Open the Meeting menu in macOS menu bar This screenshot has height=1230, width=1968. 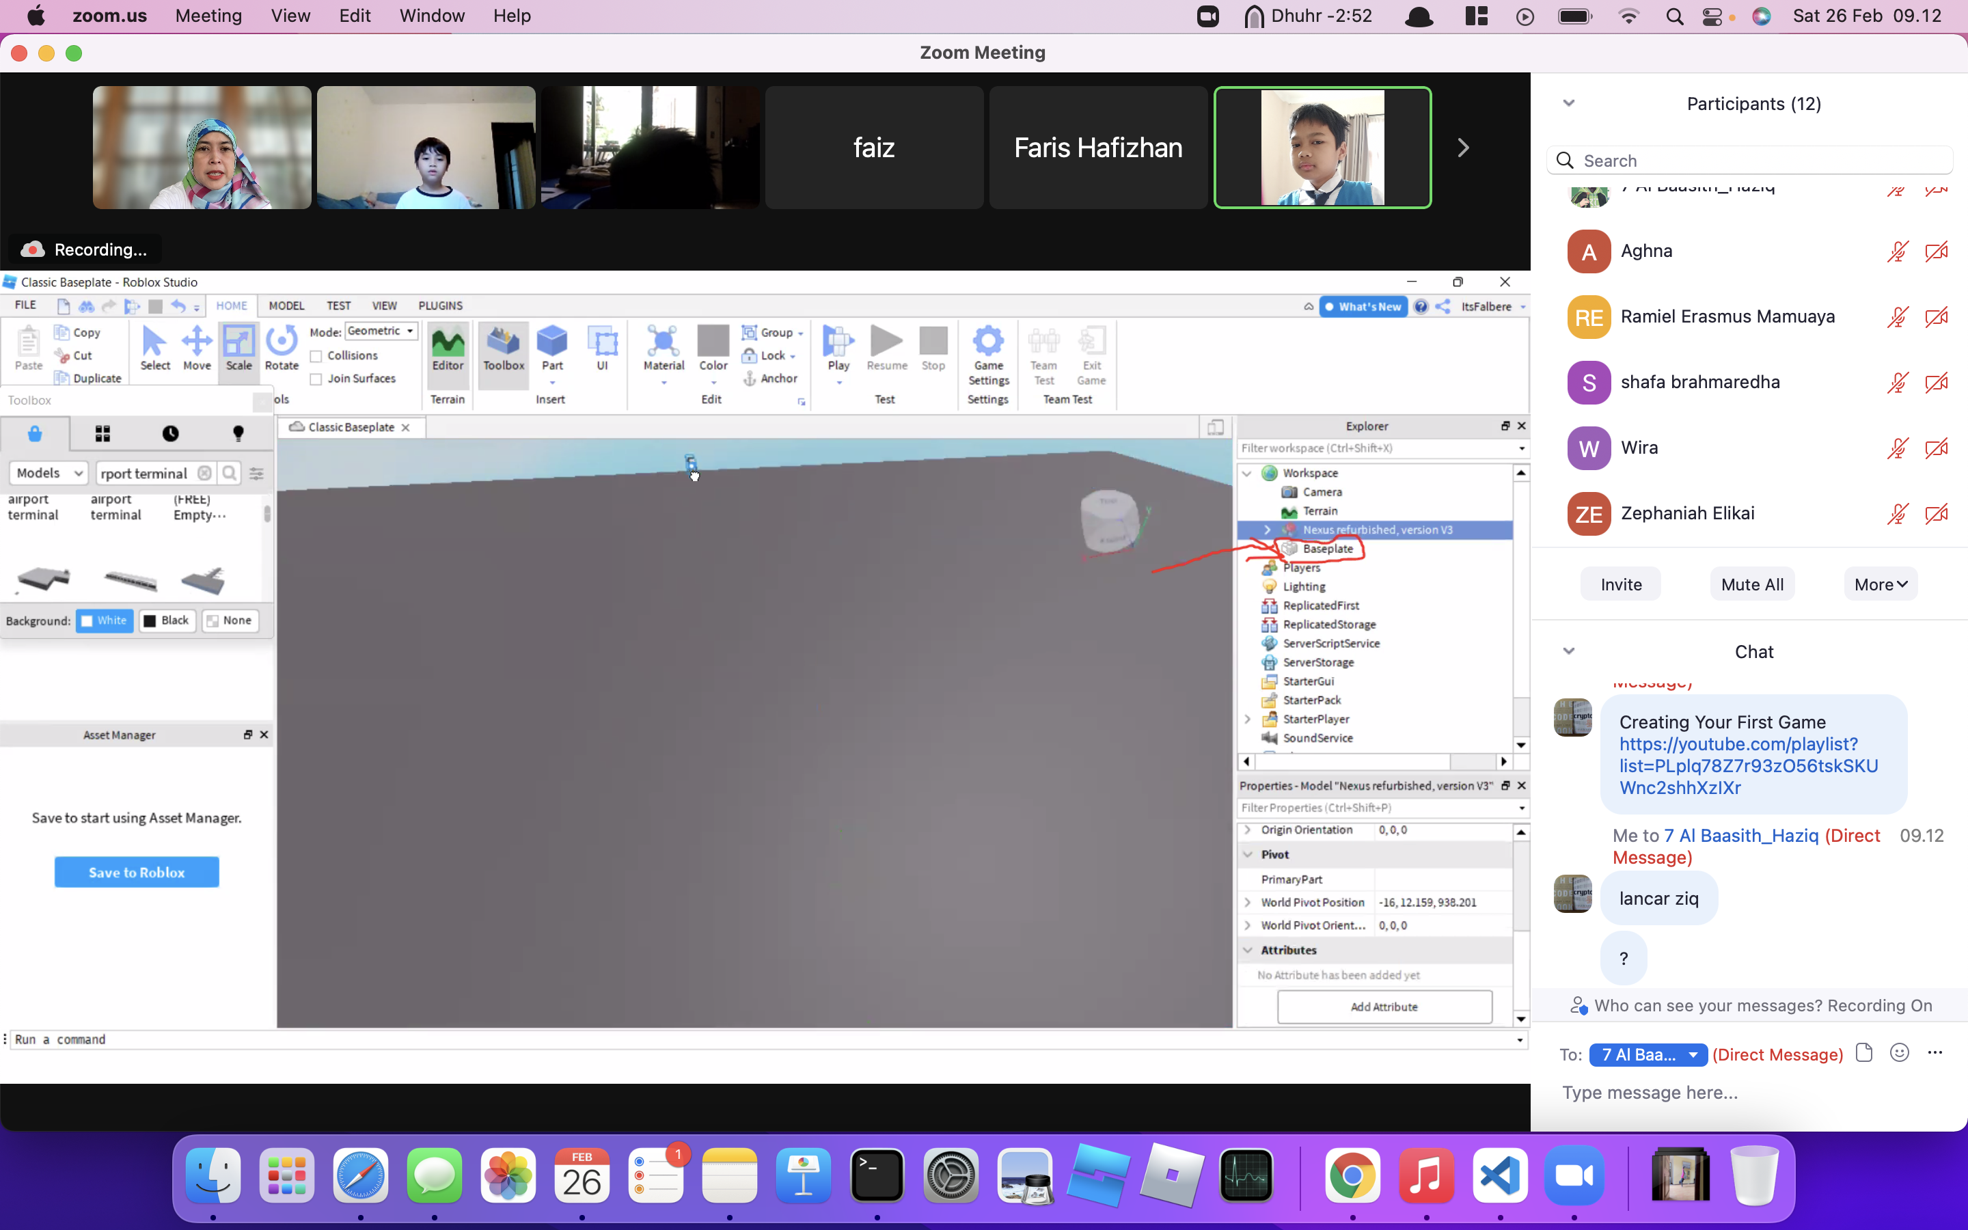208,16
